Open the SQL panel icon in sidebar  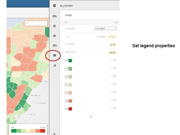(x=54, y=16)
